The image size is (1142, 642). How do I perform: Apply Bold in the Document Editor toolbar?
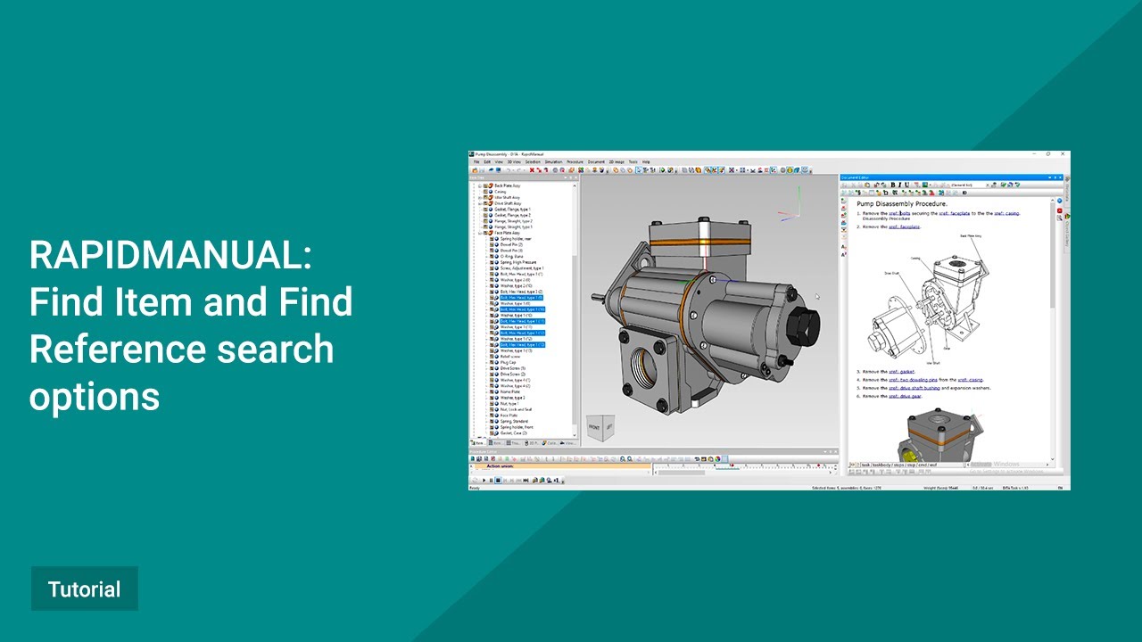coord(893,185)
